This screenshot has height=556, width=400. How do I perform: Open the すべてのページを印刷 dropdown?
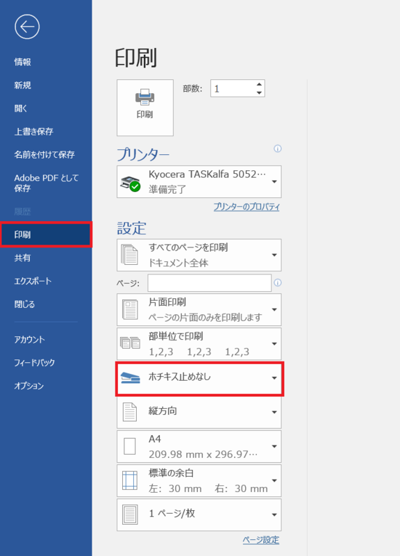tap(199, 255)
